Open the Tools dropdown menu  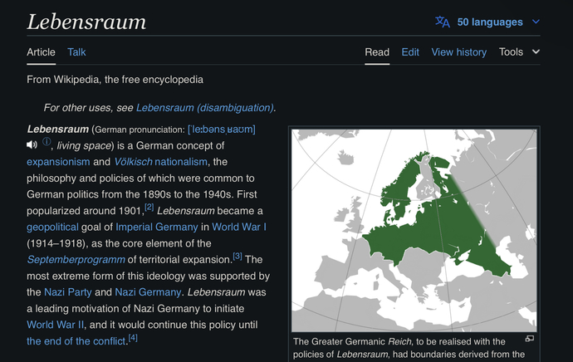pos(519,52)
